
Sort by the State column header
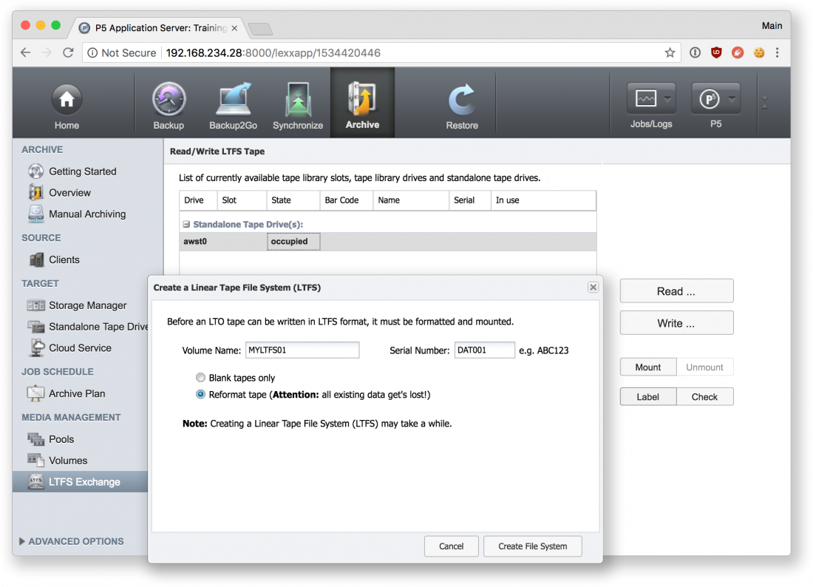[x=293, y=200]
